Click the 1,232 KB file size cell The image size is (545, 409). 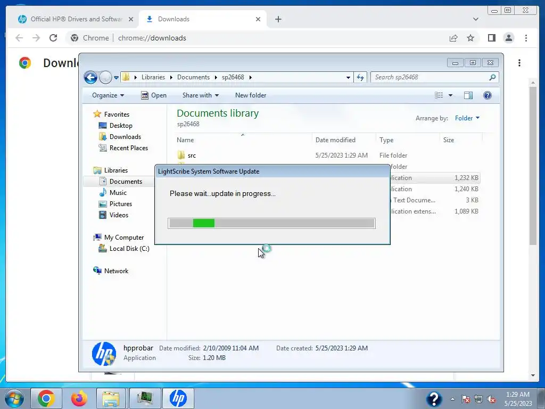pos(466,178)
